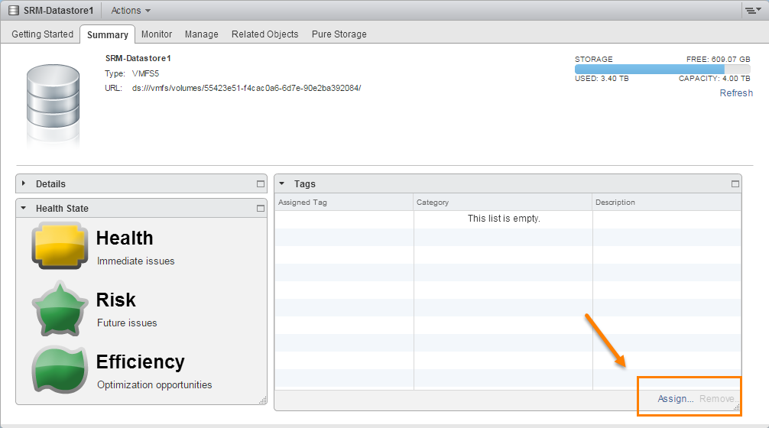This screenshot has width=769, height=428.
Task: Click the Risk heading text
Action: (x=115, y=300)
